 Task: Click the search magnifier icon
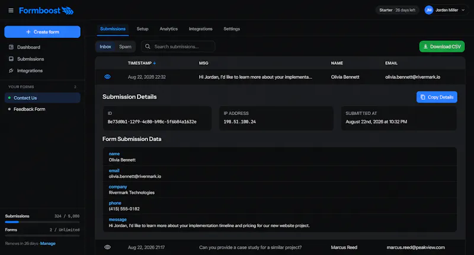point(148,47)
